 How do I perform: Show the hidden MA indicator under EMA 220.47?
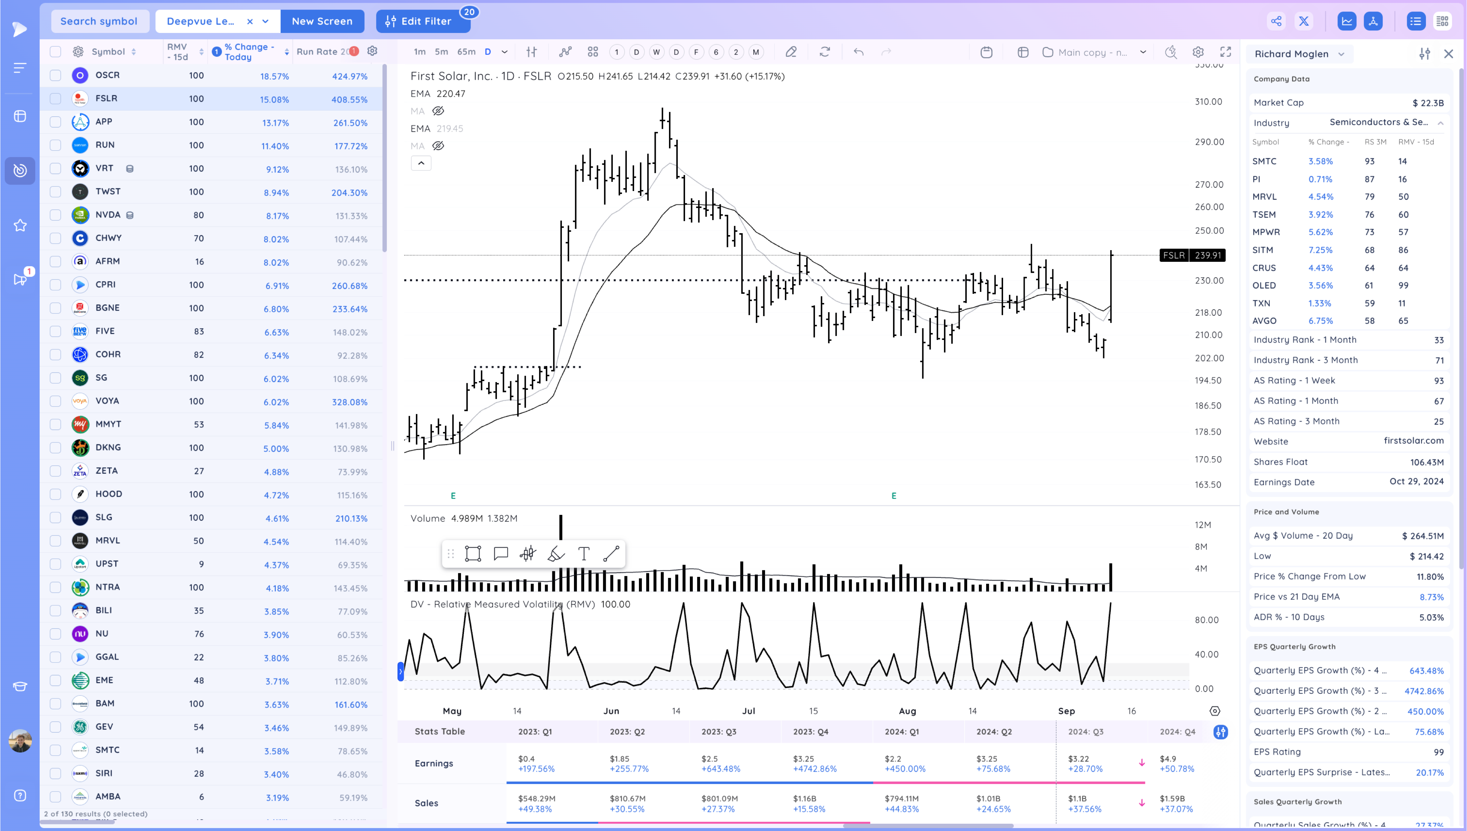[438, 111]
